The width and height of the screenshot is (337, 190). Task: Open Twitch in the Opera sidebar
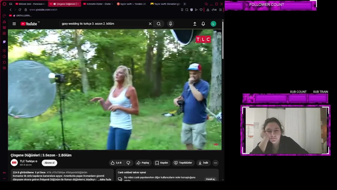click(x=4, y=42)
